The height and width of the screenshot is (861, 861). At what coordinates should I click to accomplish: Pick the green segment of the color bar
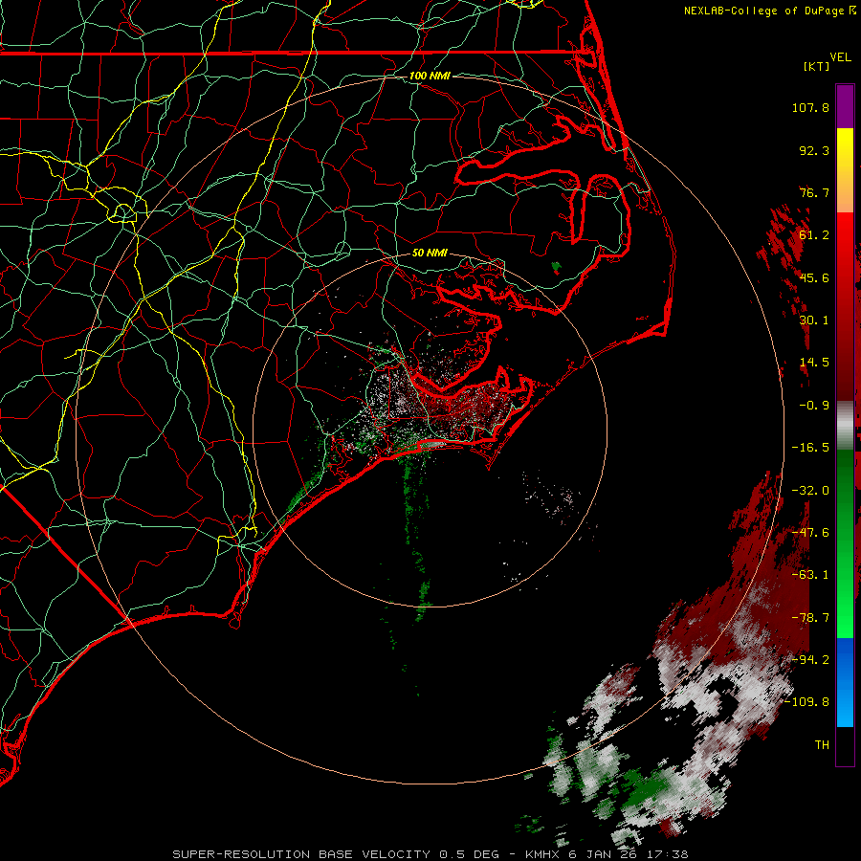click(x=845, y=543)
